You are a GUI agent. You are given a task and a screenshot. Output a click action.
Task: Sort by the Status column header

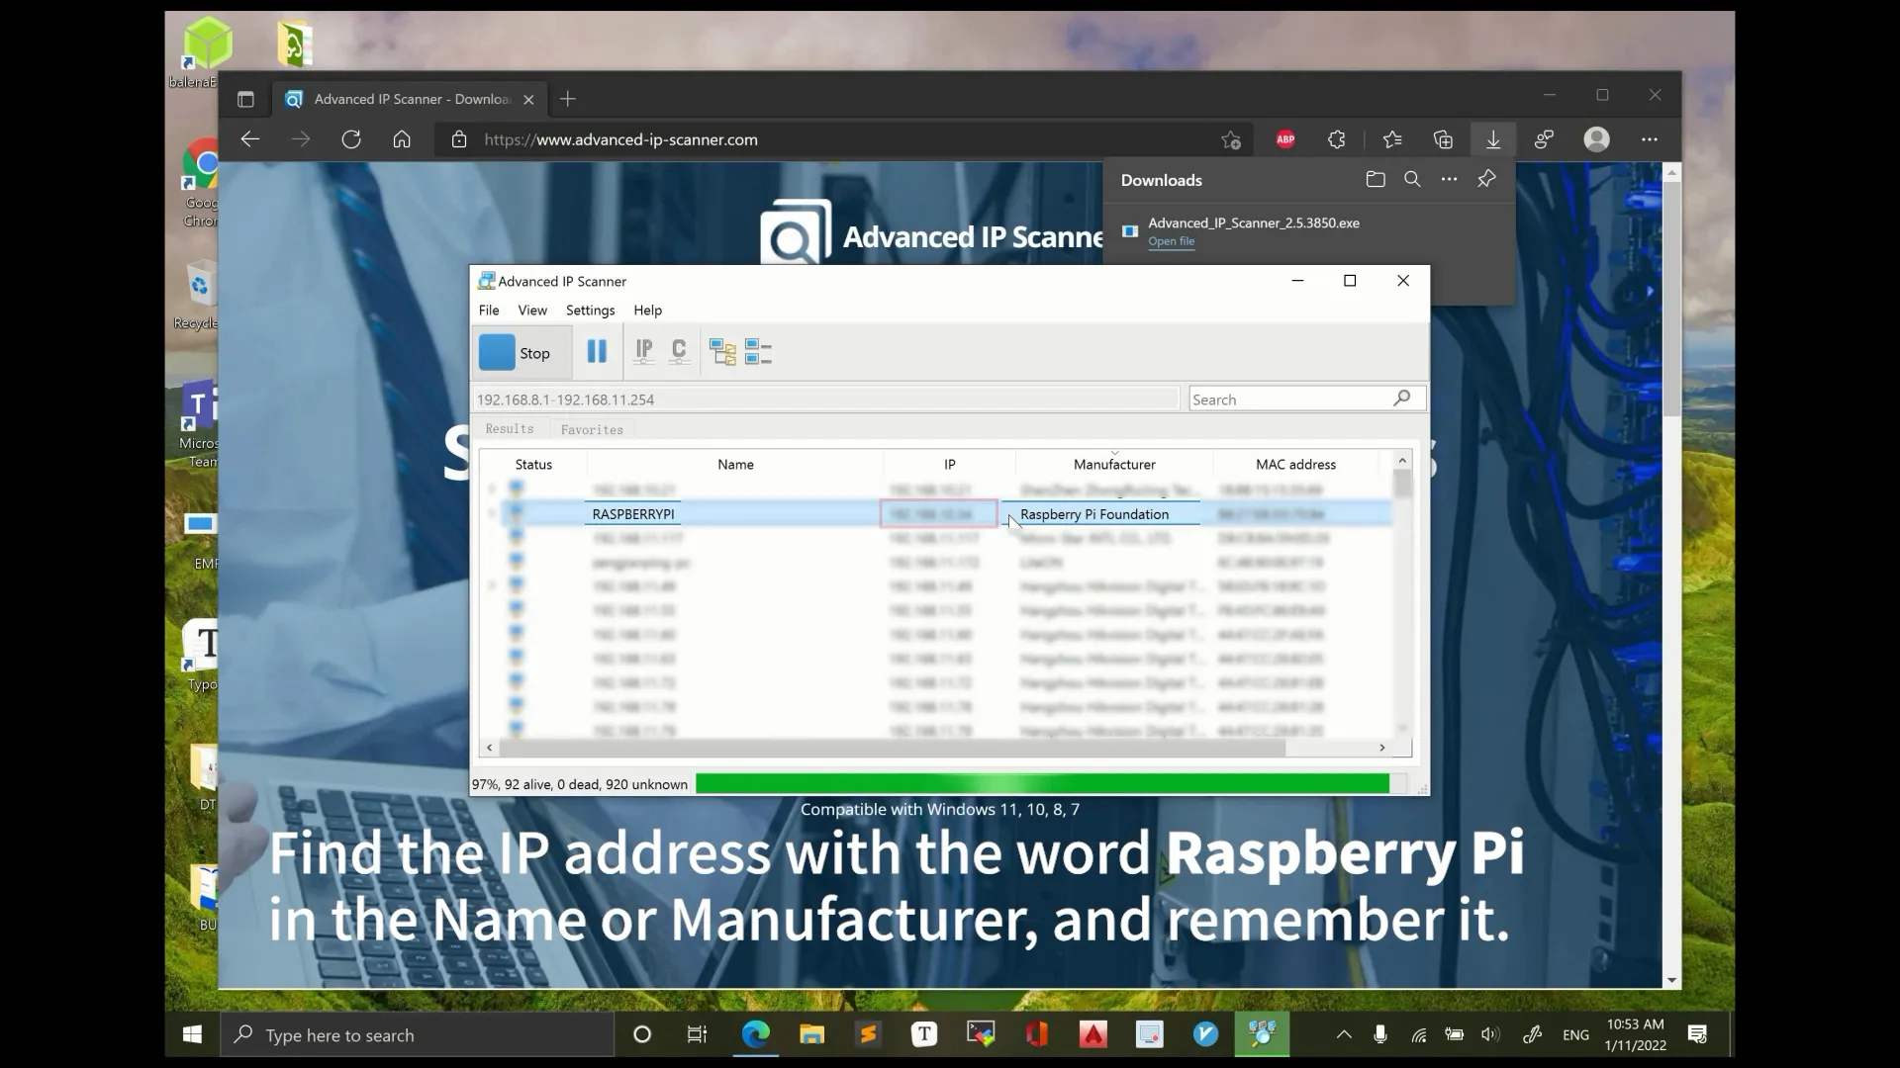[x=533, y=464]
